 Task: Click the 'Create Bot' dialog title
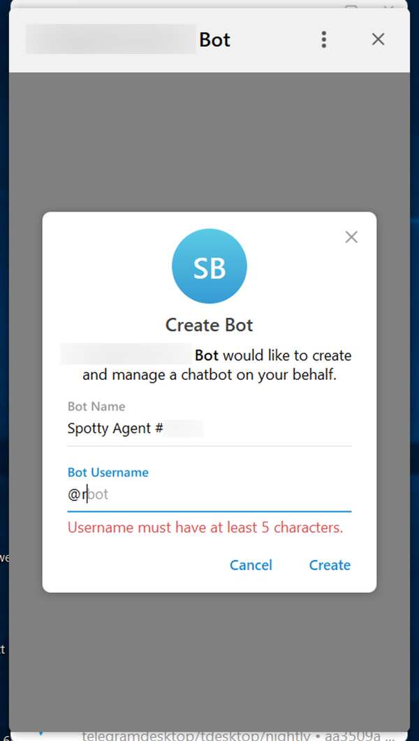(209, 325)
